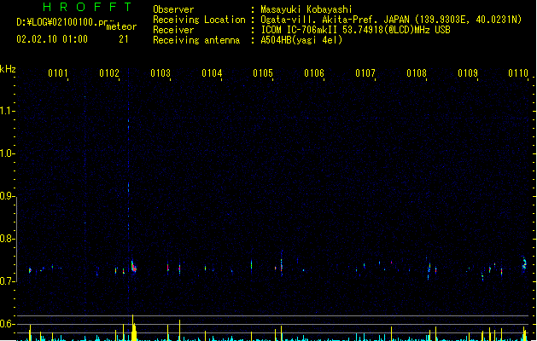Click time marker 0101
This screenshot has width=537, height=341.
point(58,73)
